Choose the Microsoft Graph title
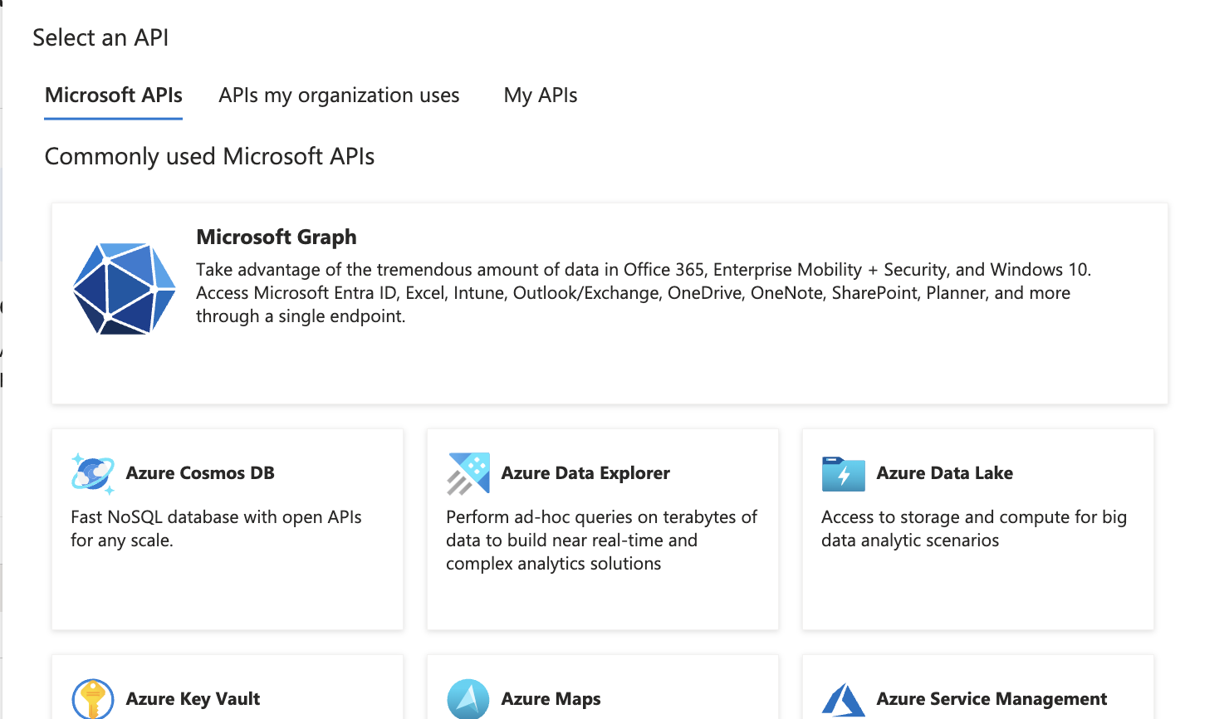The image size is (1229, 719). (x=277, y=237)
